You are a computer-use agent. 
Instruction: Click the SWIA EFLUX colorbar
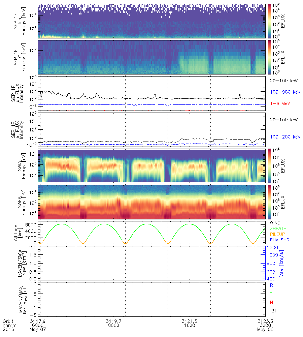(x=270, y=166)
